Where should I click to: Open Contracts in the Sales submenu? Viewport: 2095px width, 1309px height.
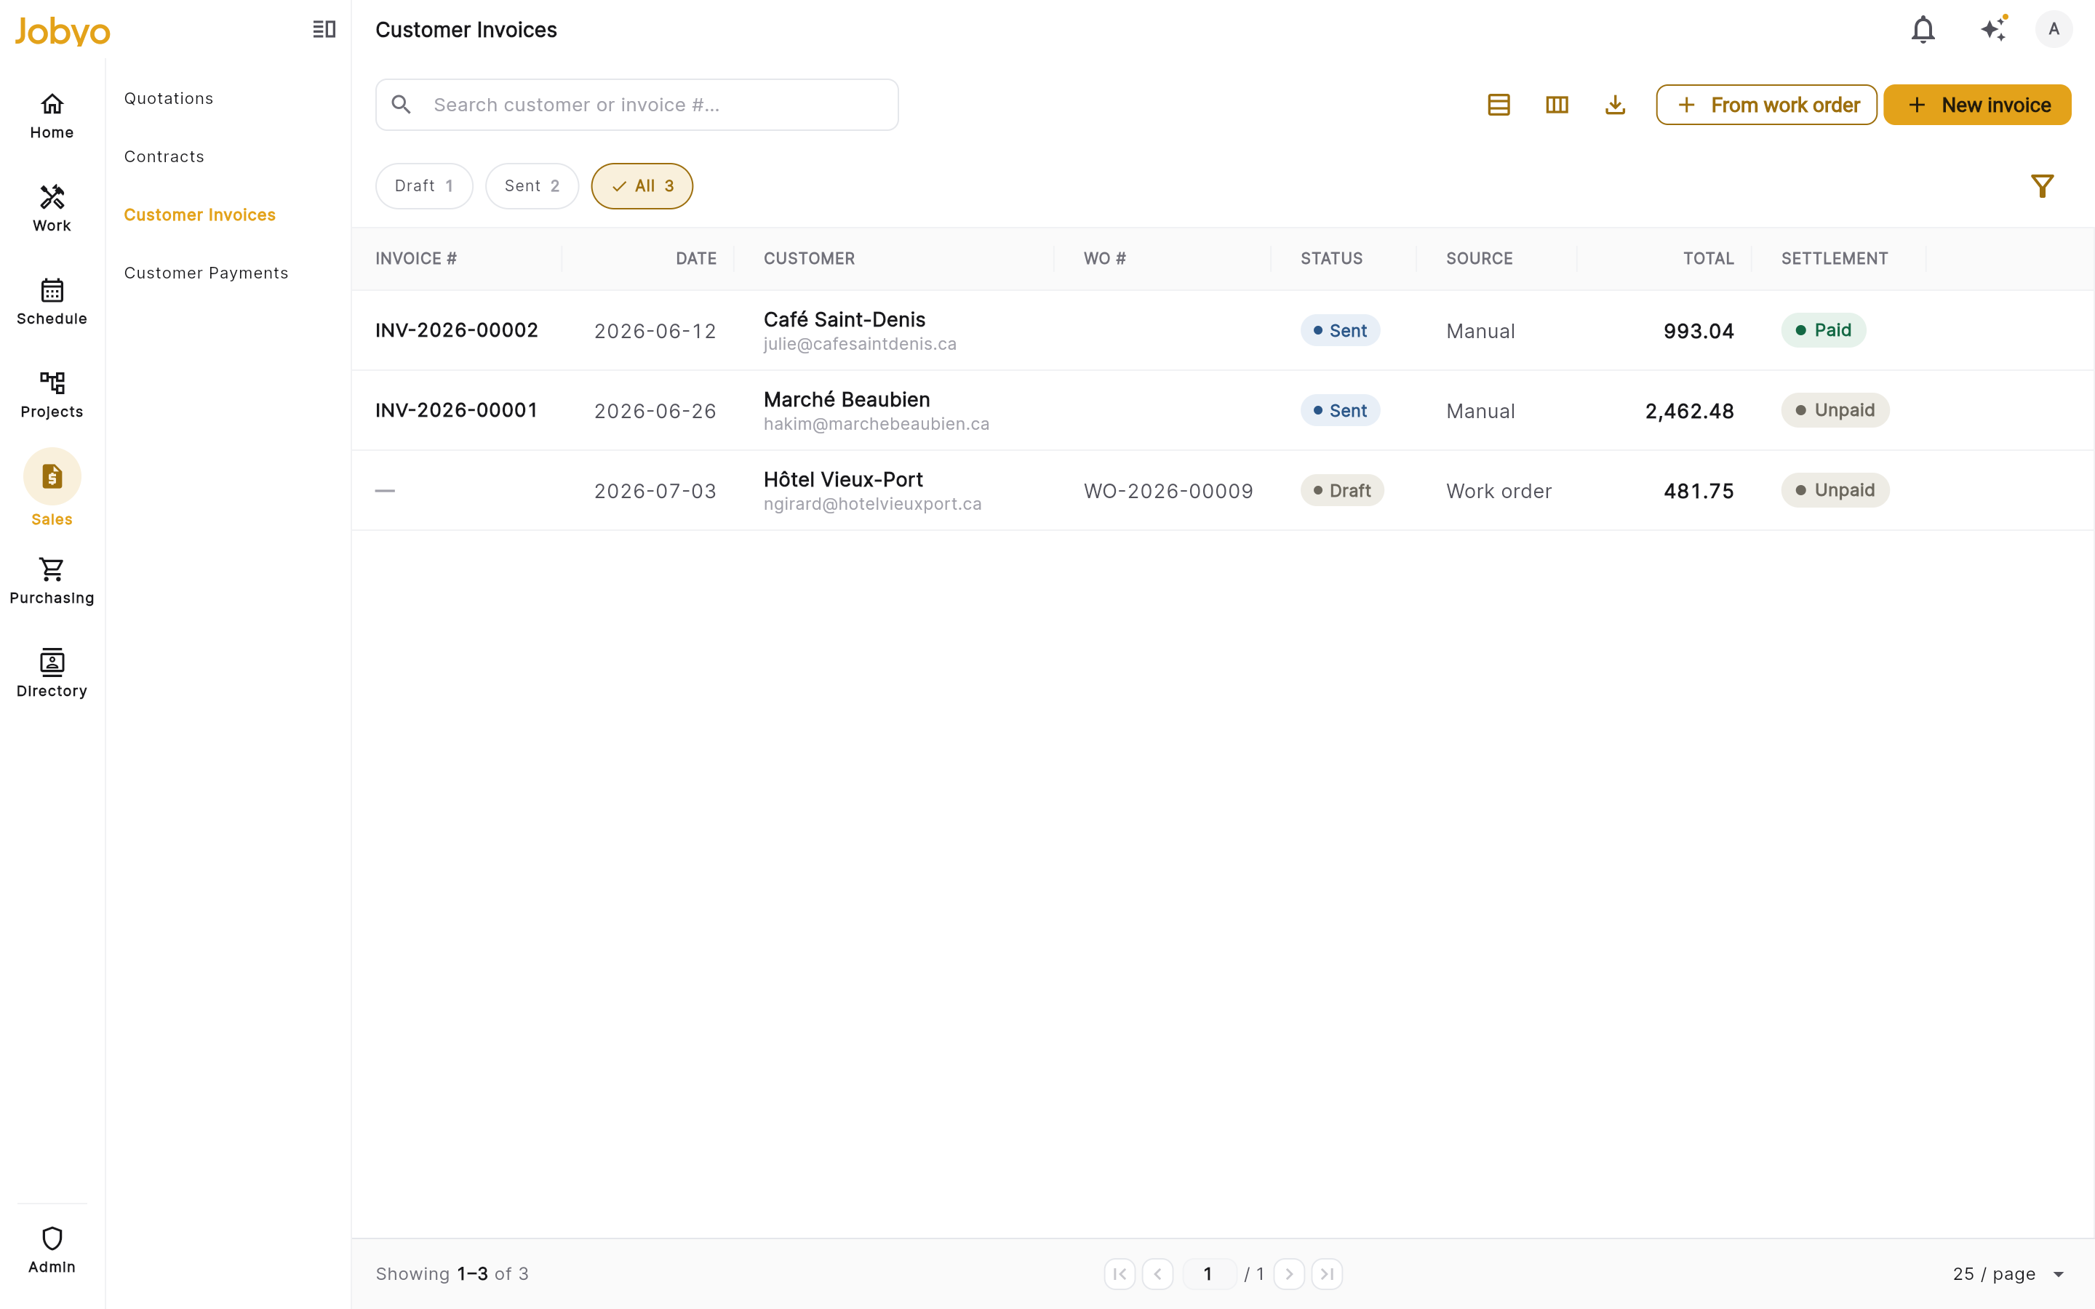(164, 156)
